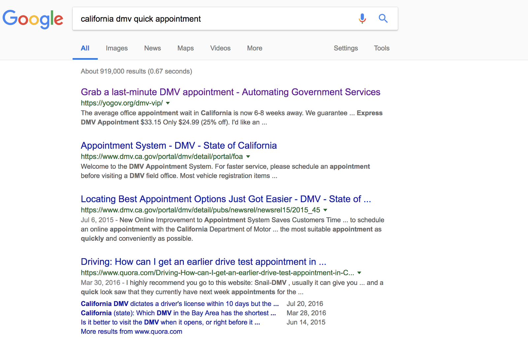Image resolution: width=528 pixels, height=342 pixels.
Task: Click the microphone voice search icon
Action: (362, 18)
